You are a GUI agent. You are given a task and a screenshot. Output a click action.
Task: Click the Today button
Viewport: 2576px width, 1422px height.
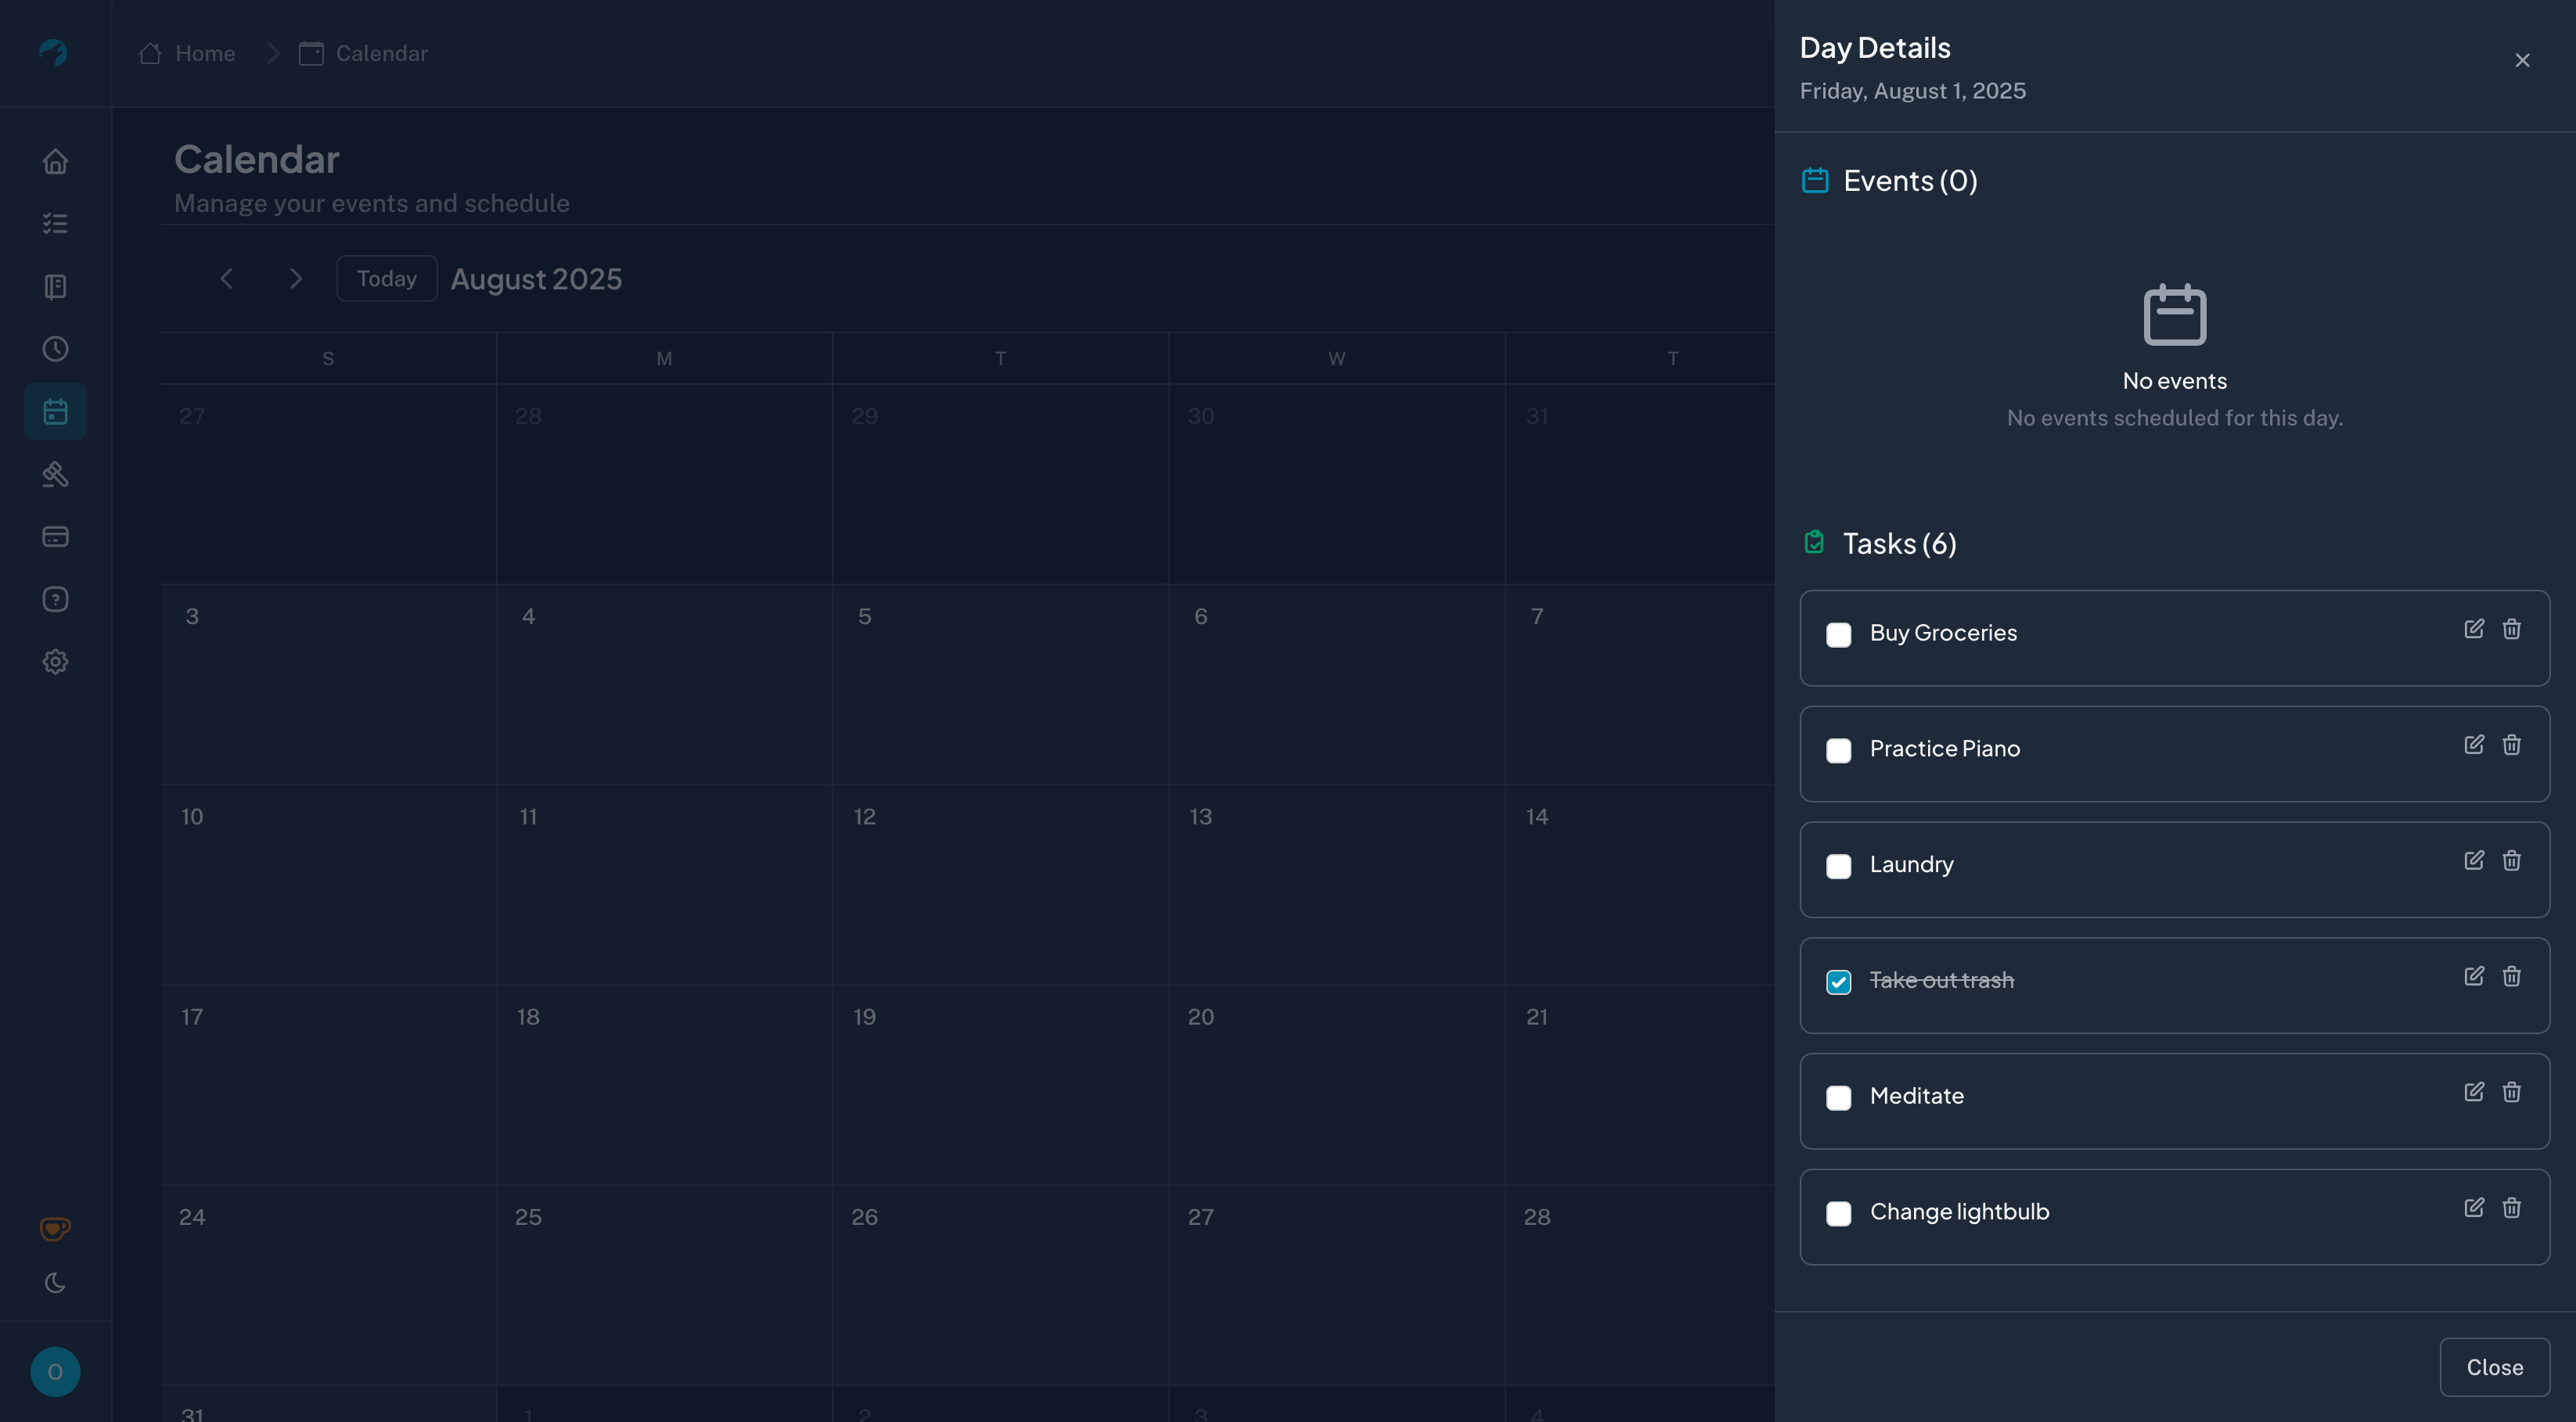(x=387, y=278)
